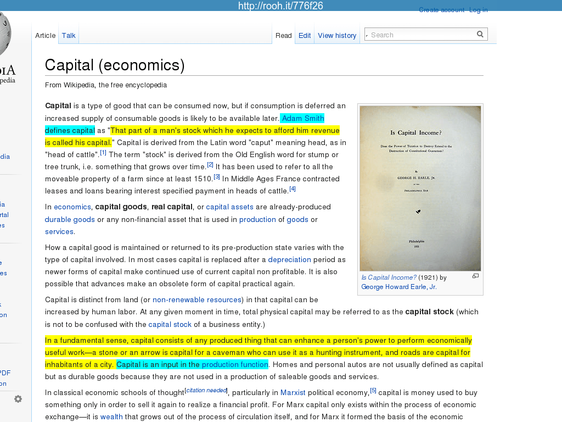Open the Adam Smith link
The height and width of the screenshot is (422, 562).
(x=303, y=118)
